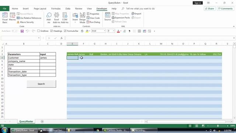This screenshot has width=236, height=133.
Task: Switch to the Data tab
Action: (68, 8)
